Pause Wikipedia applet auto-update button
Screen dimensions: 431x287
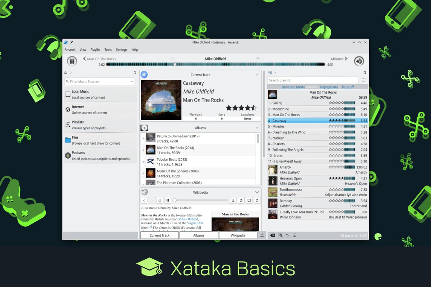[x=168, y=200]
